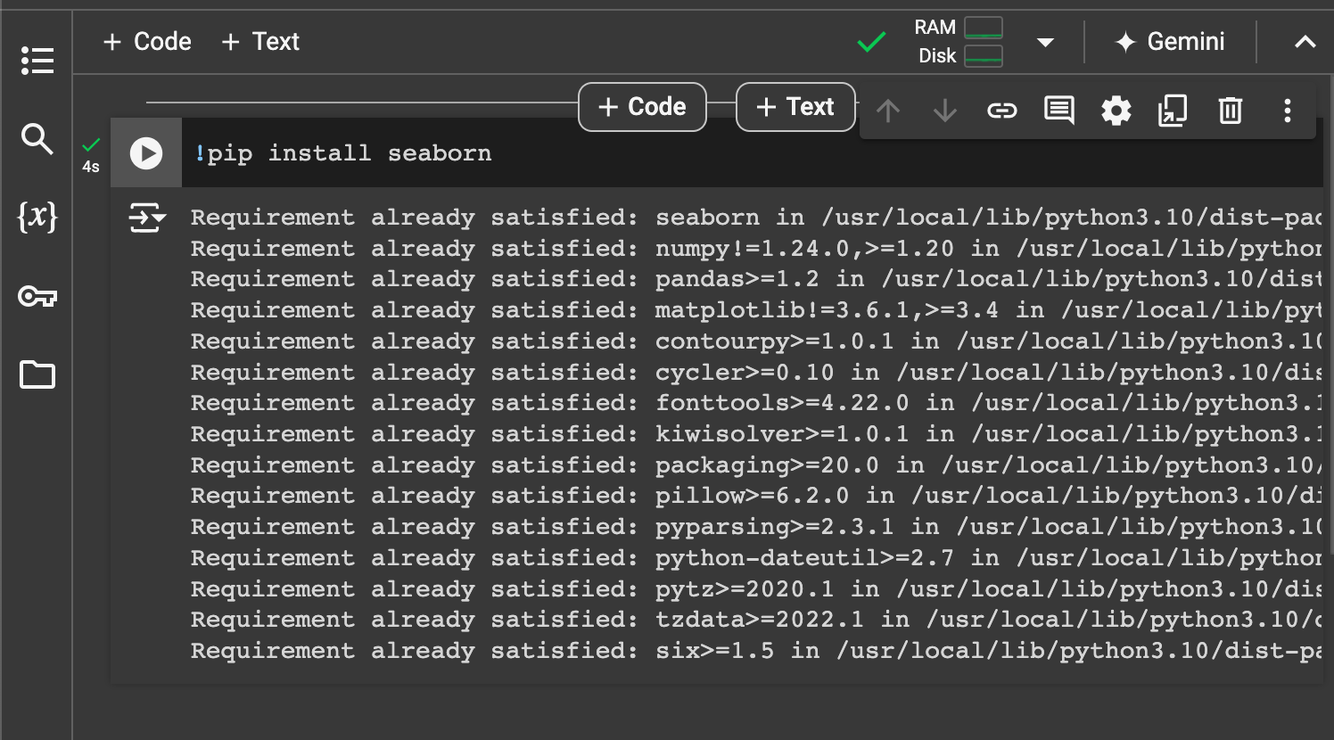Open the secrets key panel
The image size is (1334, 740).
[37, 296]
